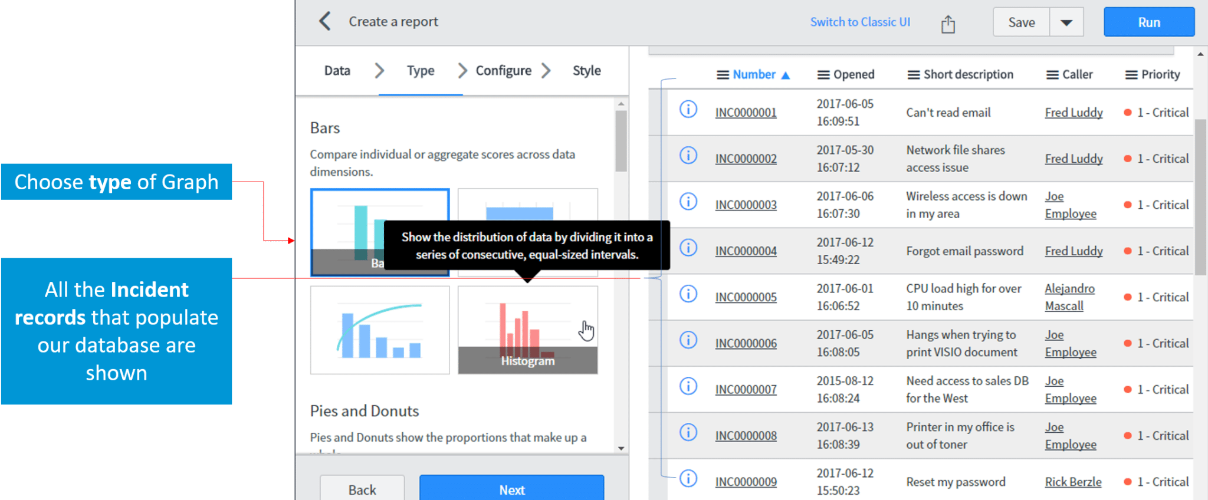The image size is (1208, 500).
Task: Click the scroll up arrow of incident list
Action: tap(1200, 54)
